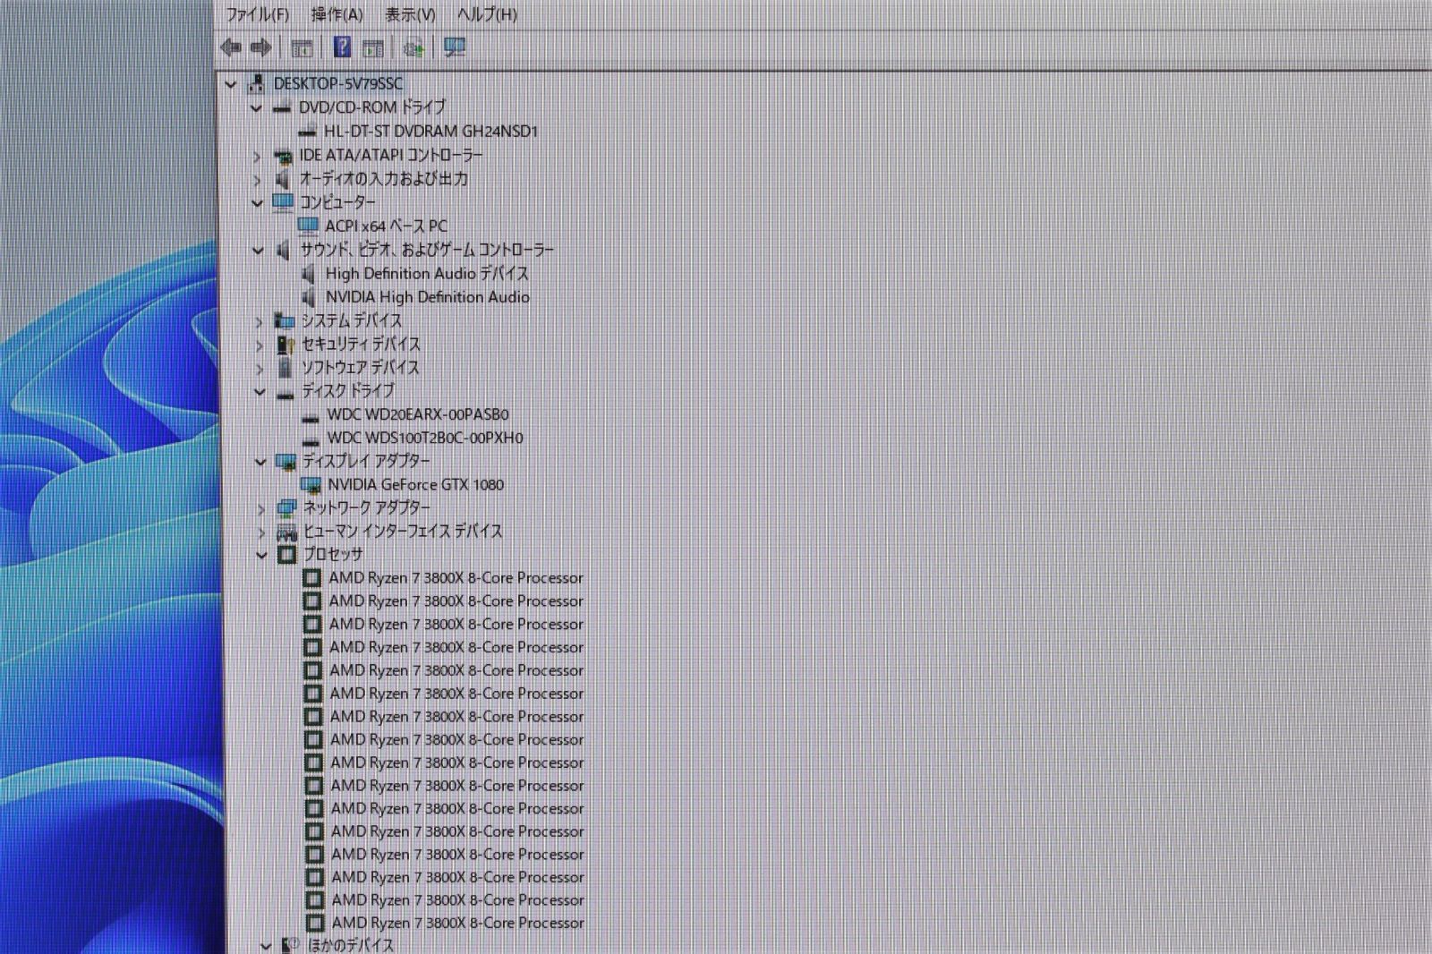The image size is (1432, 954).
Task: Collapse the ディスプレイ アダプター branch
Action: [x=260, y=462]
